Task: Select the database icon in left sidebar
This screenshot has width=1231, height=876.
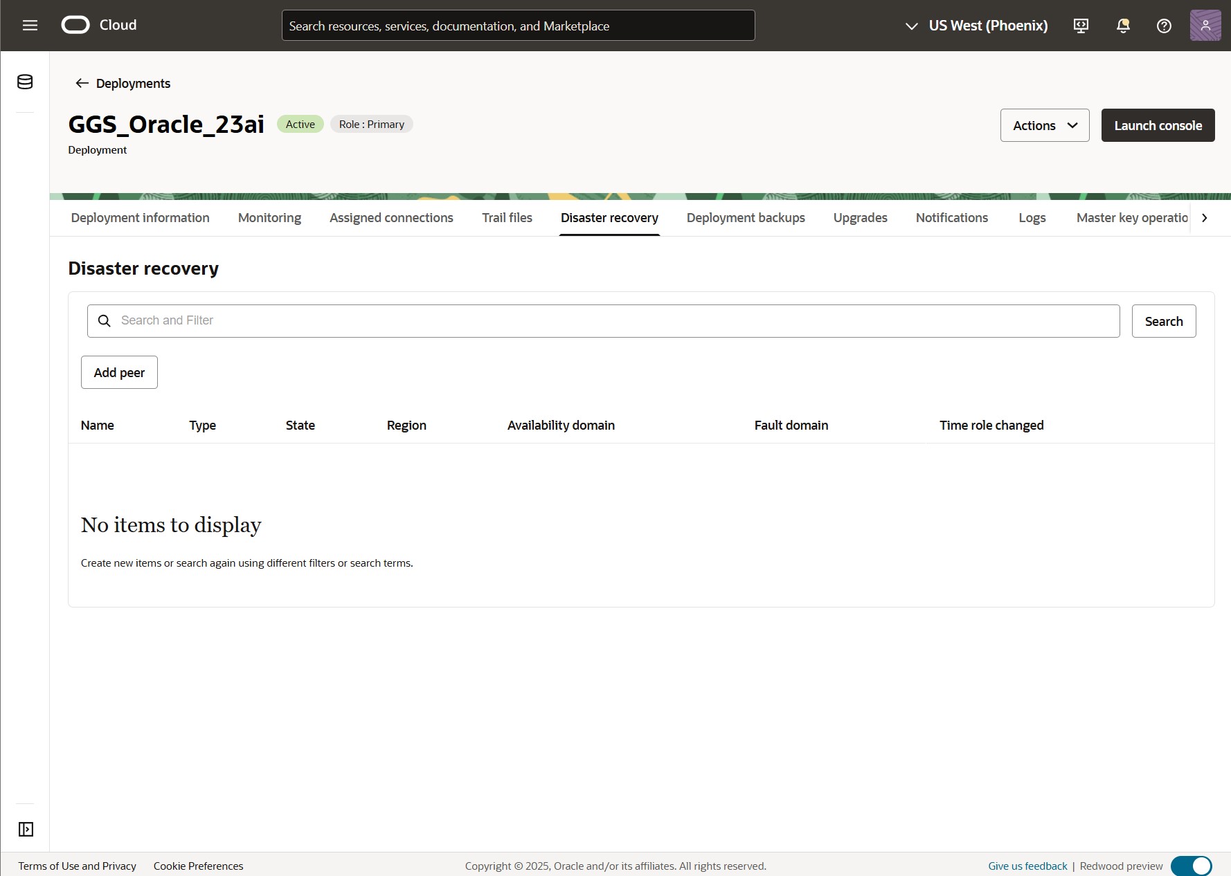Action: 24,82
